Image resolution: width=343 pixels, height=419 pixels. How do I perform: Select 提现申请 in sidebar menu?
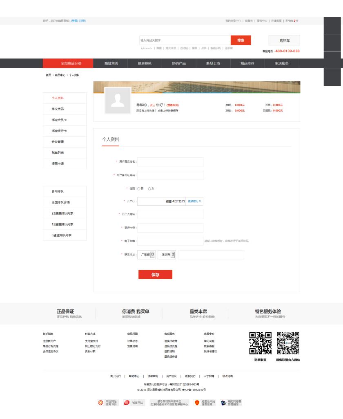click(65, 164)
